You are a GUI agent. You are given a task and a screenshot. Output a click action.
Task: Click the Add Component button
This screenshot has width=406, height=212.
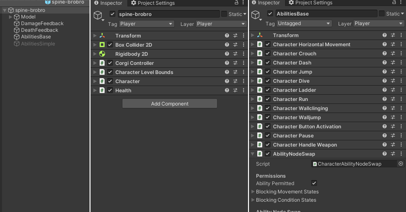pyautogui.click(x=169, y=104)
